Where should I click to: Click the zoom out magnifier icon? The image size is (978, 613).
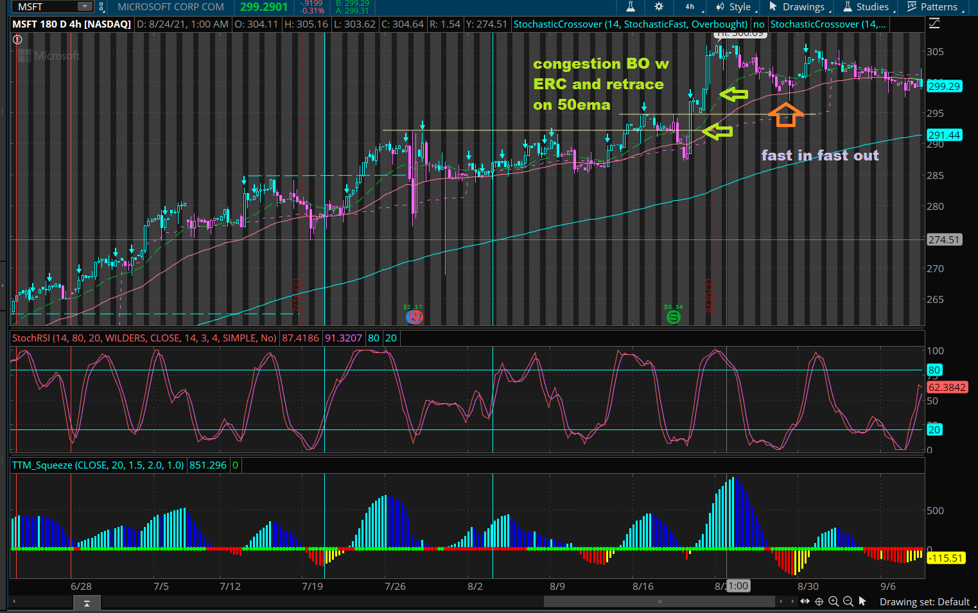848,601
